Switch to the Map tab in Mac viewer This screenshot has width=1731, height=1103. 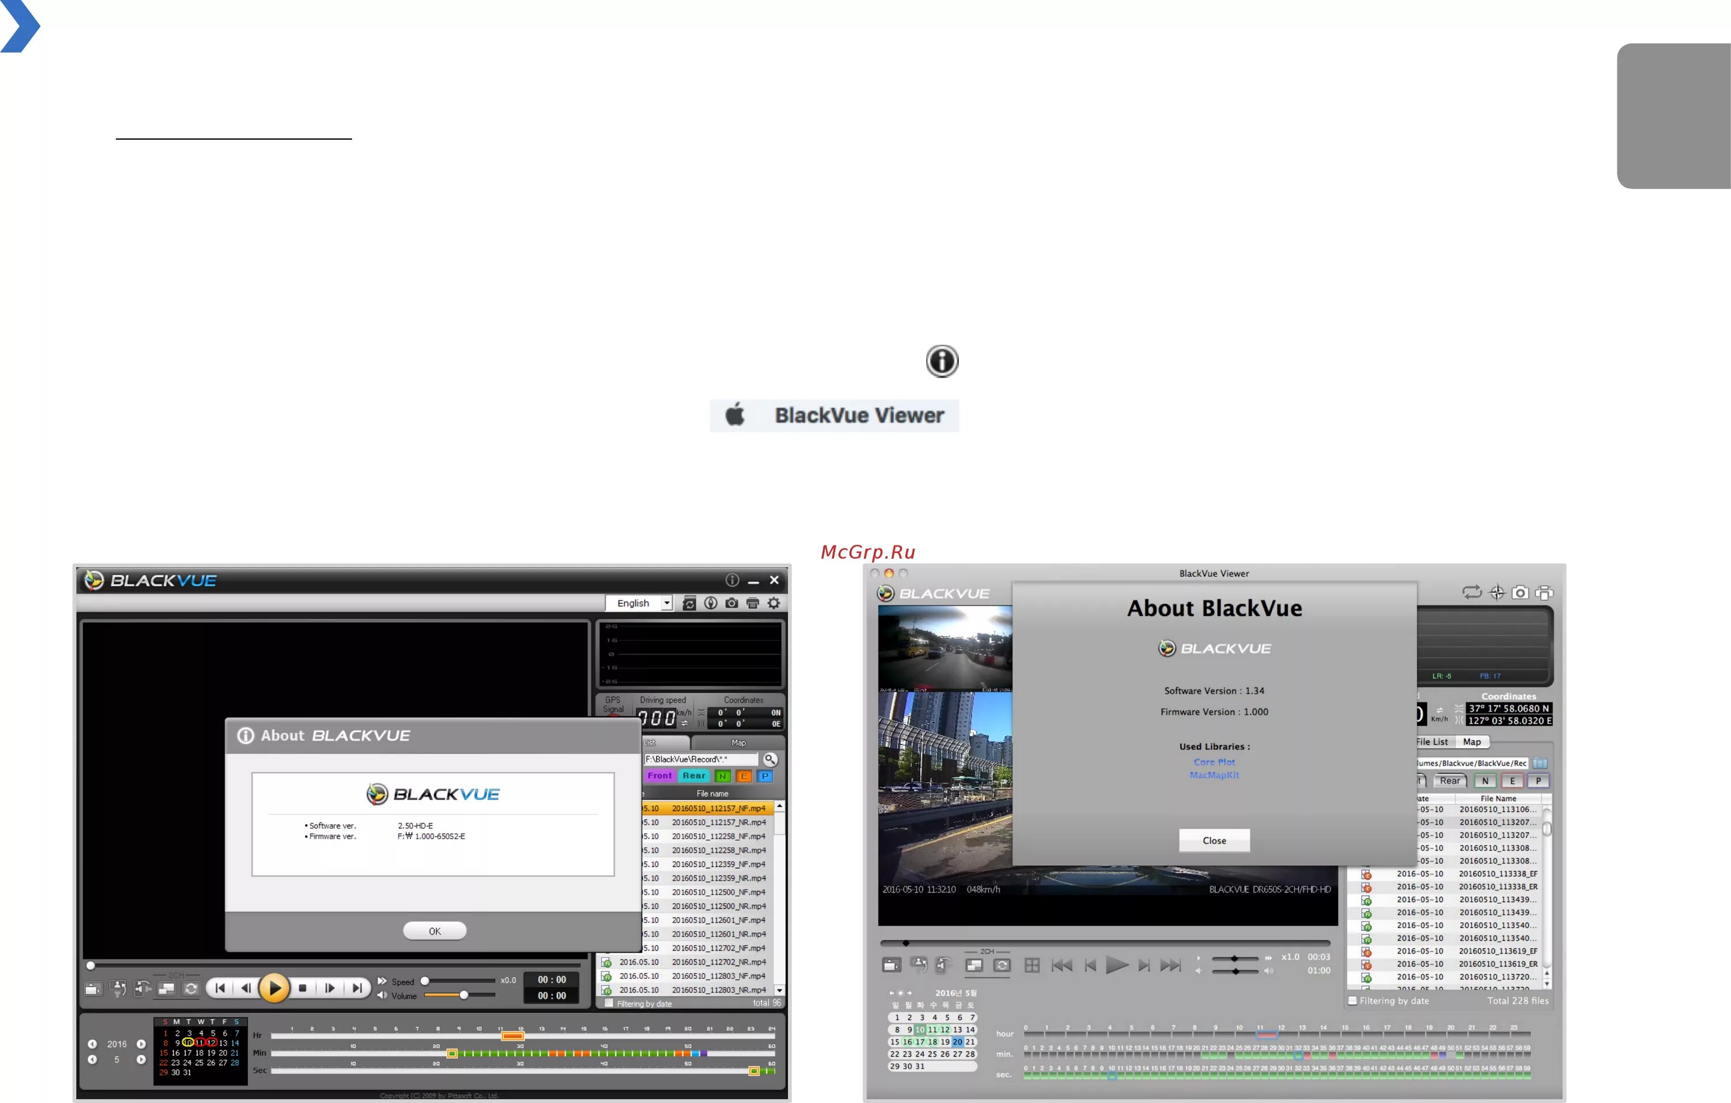click(x=1471, y=742)
